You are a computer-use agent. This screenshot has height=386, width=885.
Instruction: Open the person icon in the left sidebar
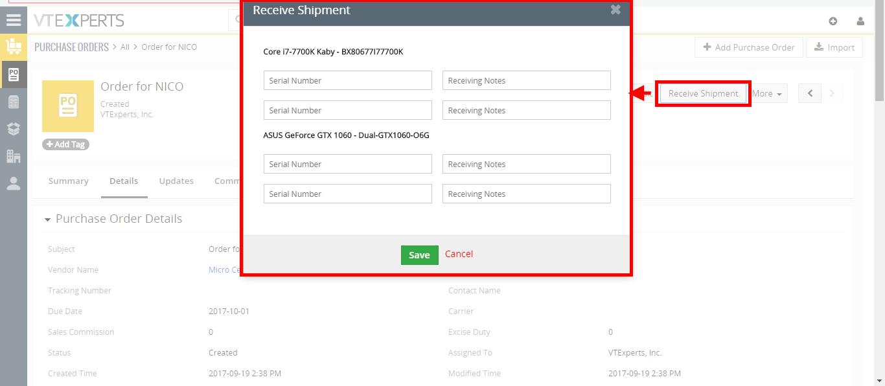pyautogui.click(x=14, y=183)
